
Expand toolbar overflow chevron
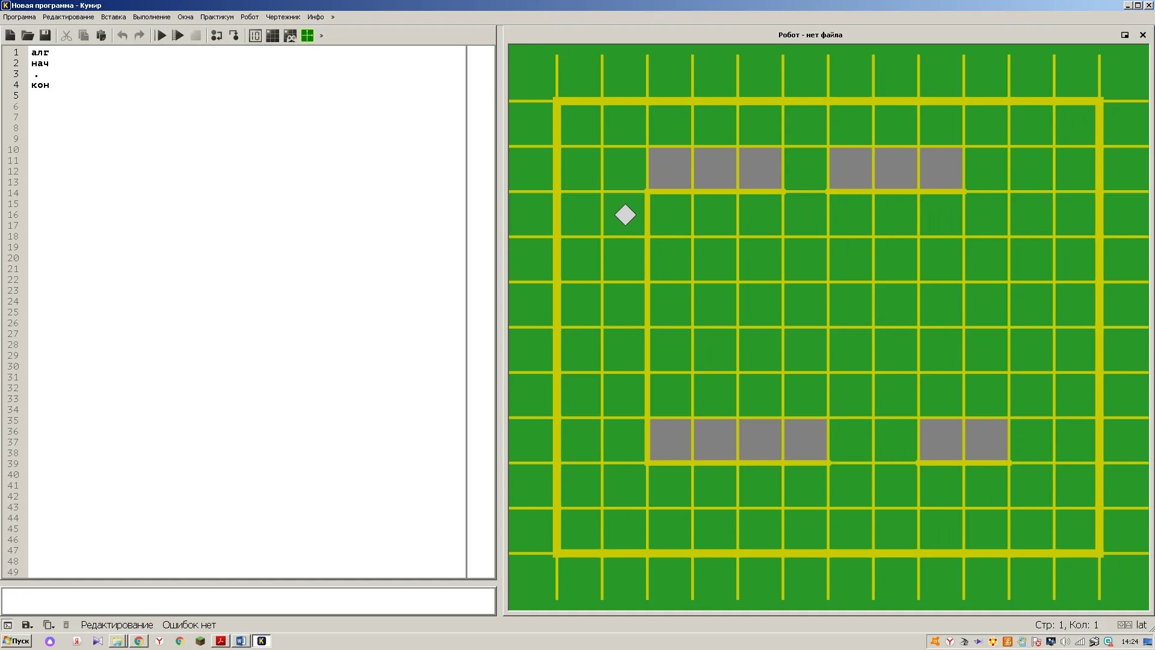[x=322, y=36]
